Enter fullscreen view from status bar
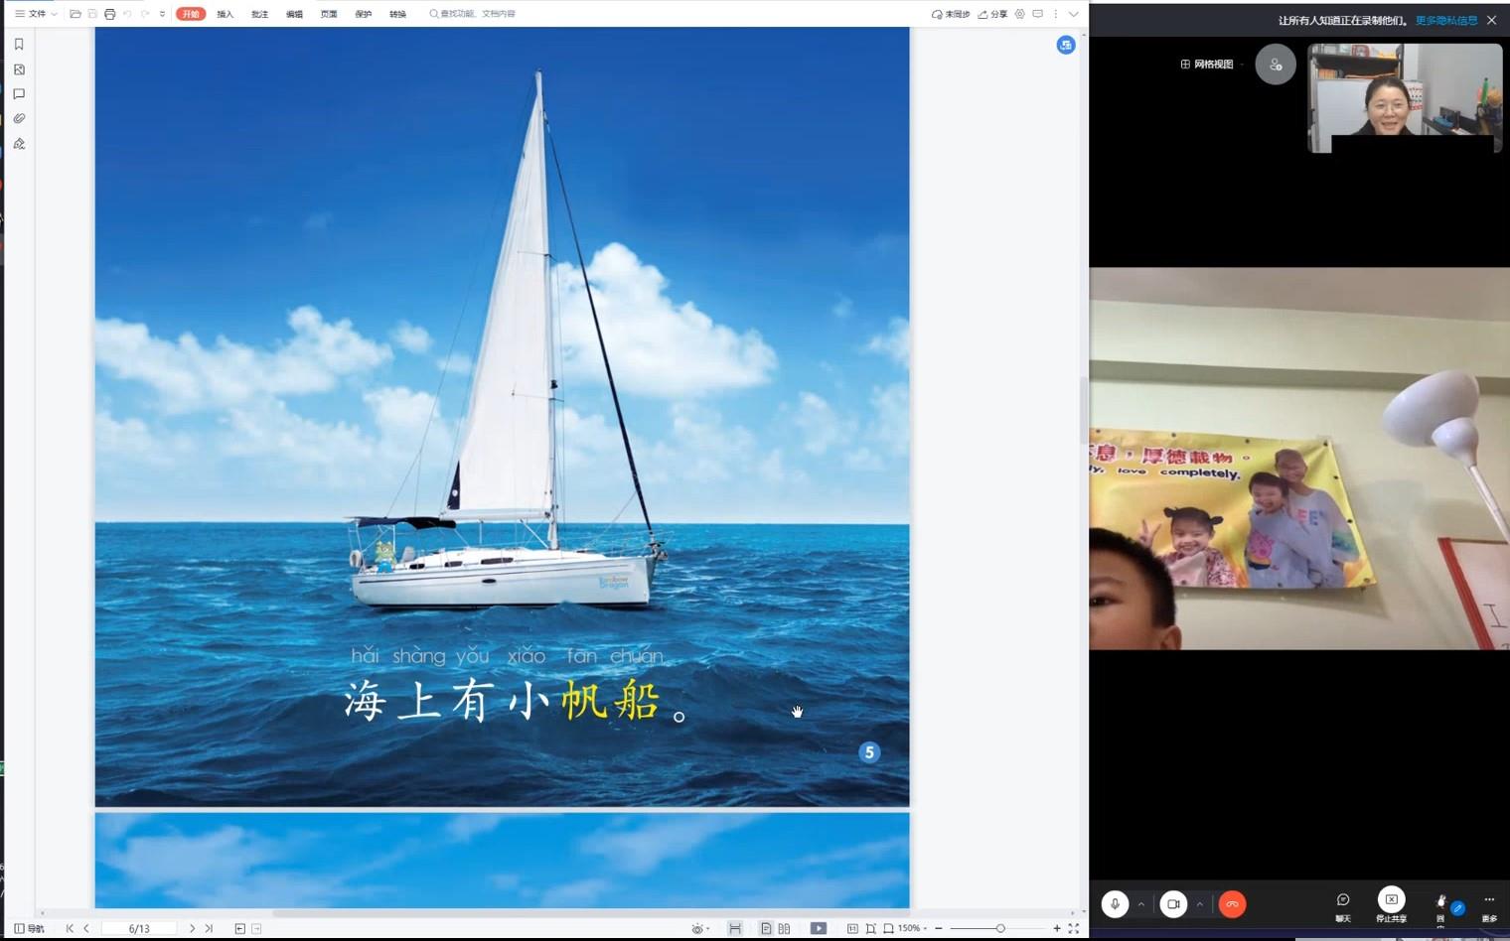This screenshot has width=1510, height=941. coord(1073,928)
